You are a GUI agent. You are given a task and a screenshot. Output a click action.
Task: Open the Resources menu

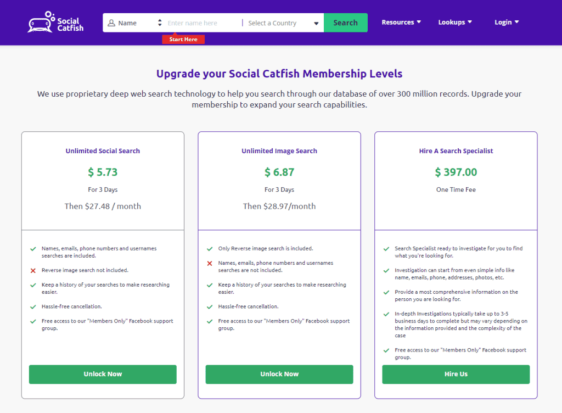point(401,22)
